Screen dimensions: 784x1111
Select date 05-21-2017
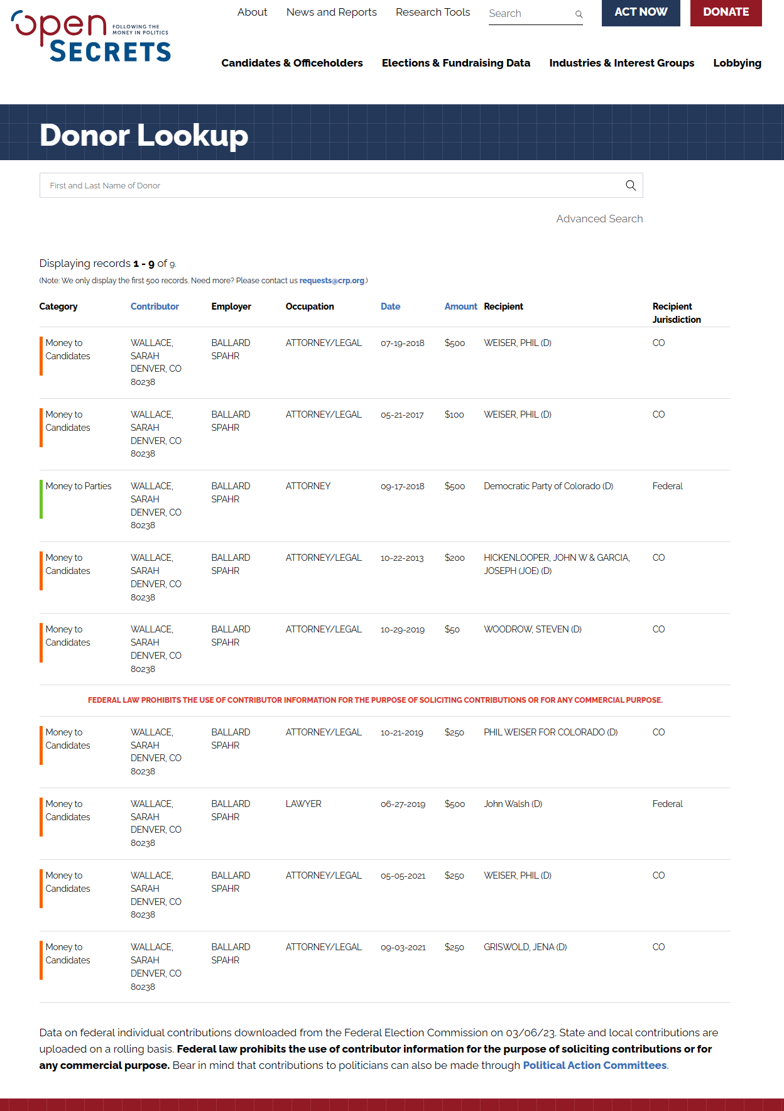point(402,415)
